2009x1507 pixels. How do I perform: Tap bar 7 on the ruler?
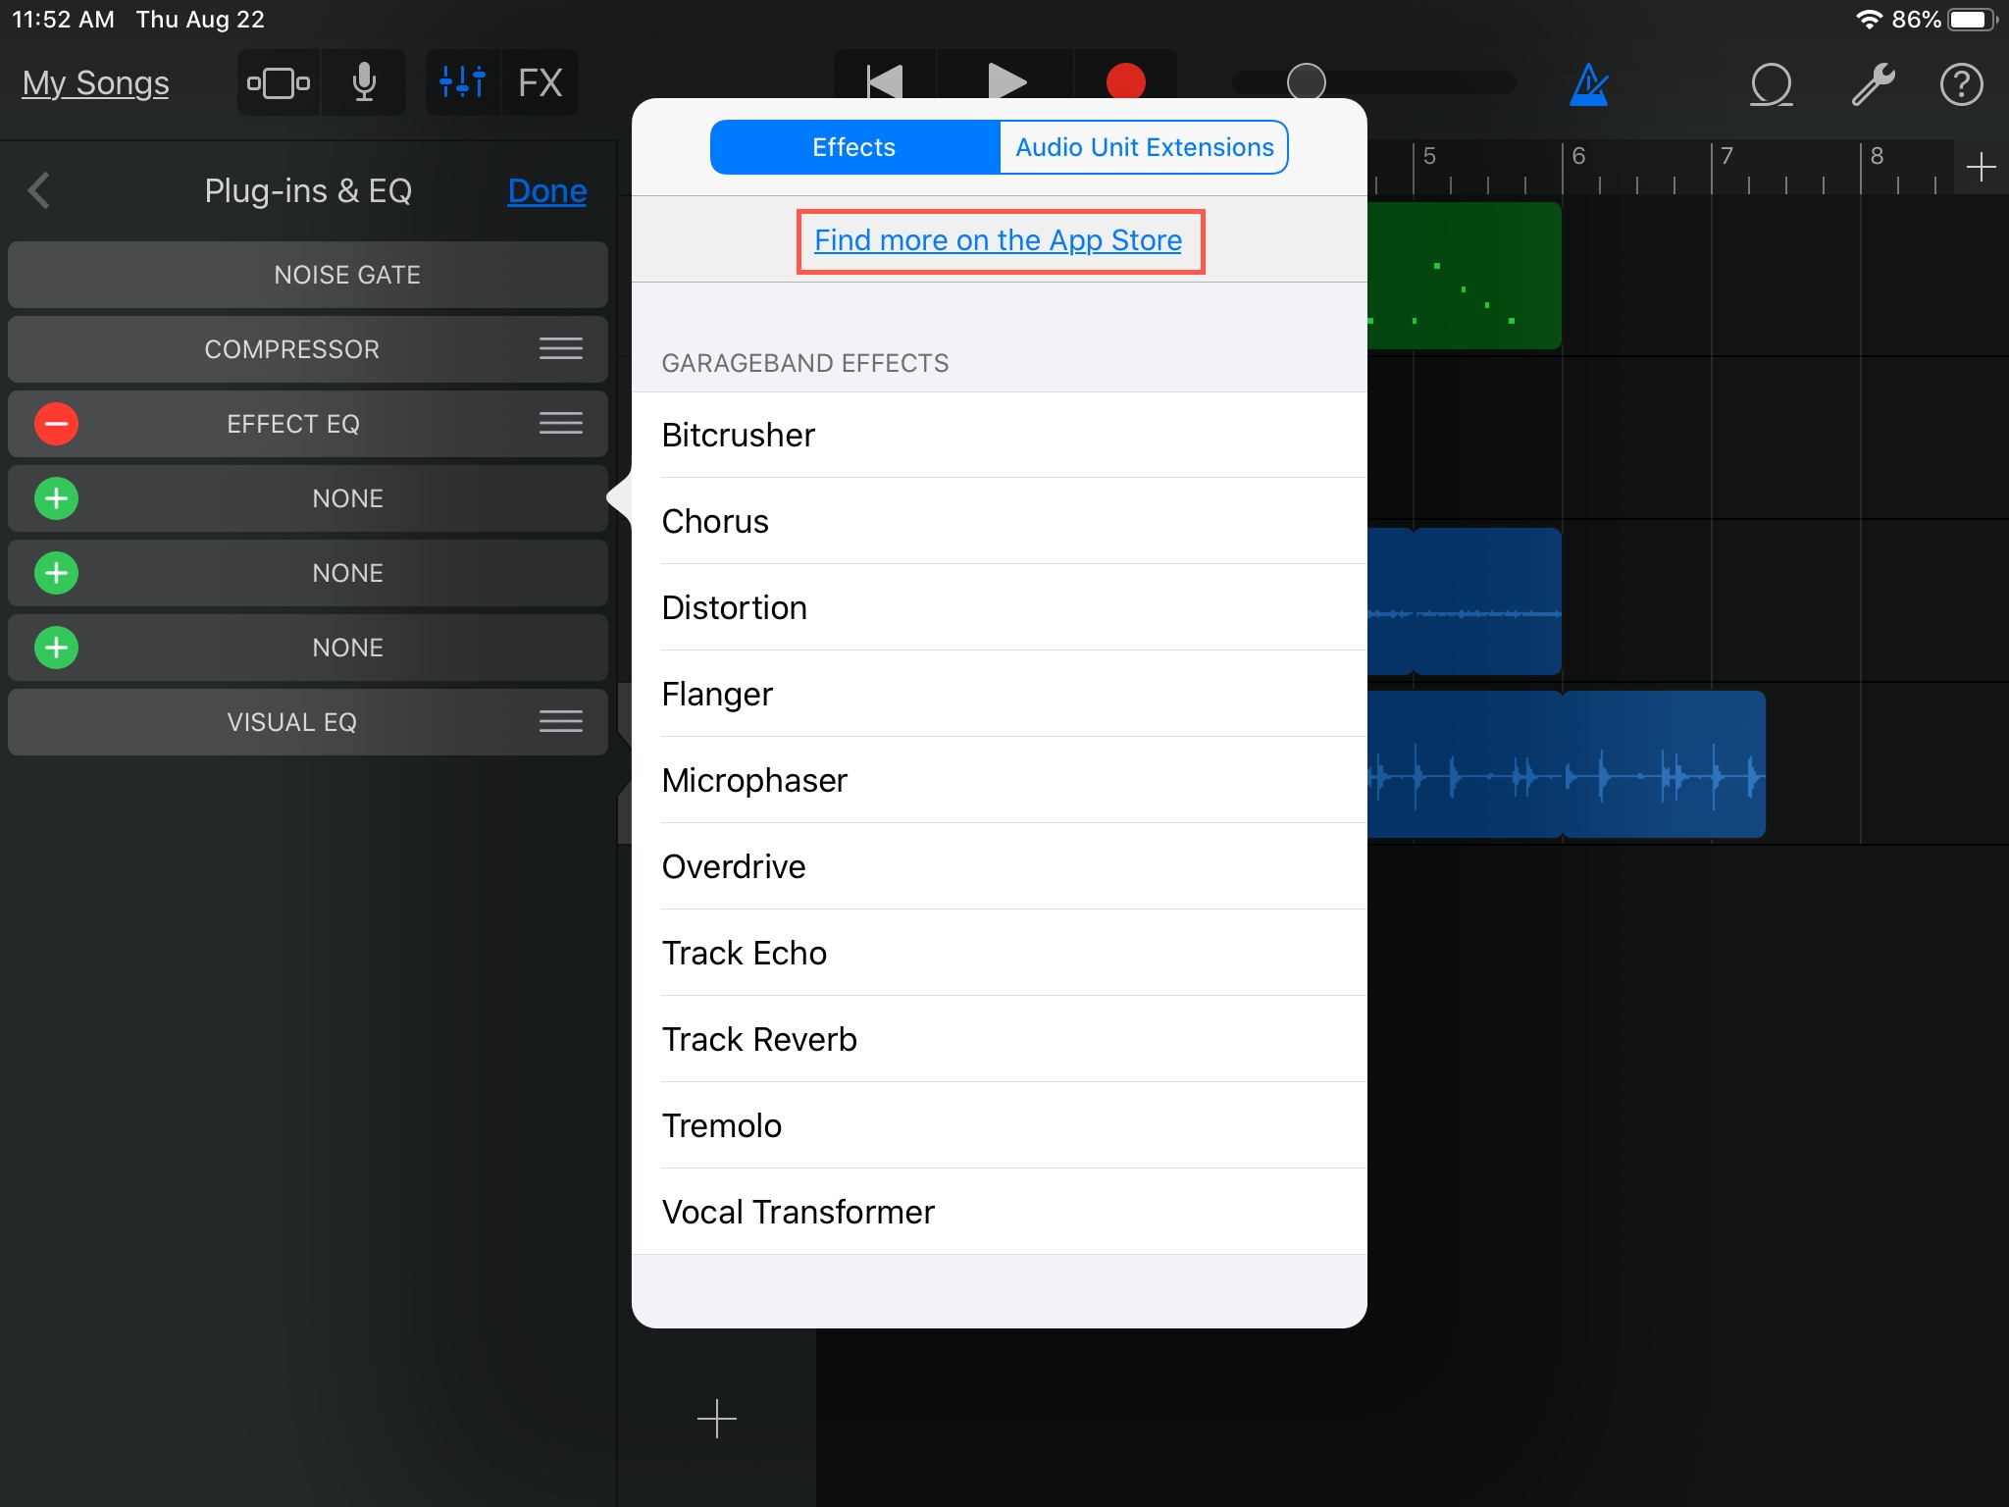(x=1727, y=157)
